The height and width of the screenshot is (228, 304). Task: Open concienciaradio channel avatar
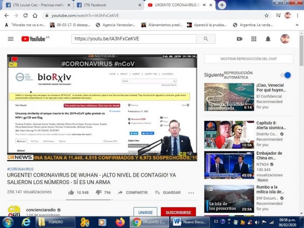[x=14, y=211]
